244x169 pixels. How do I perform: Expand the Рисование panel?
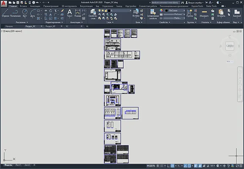[x=22, y=22]
